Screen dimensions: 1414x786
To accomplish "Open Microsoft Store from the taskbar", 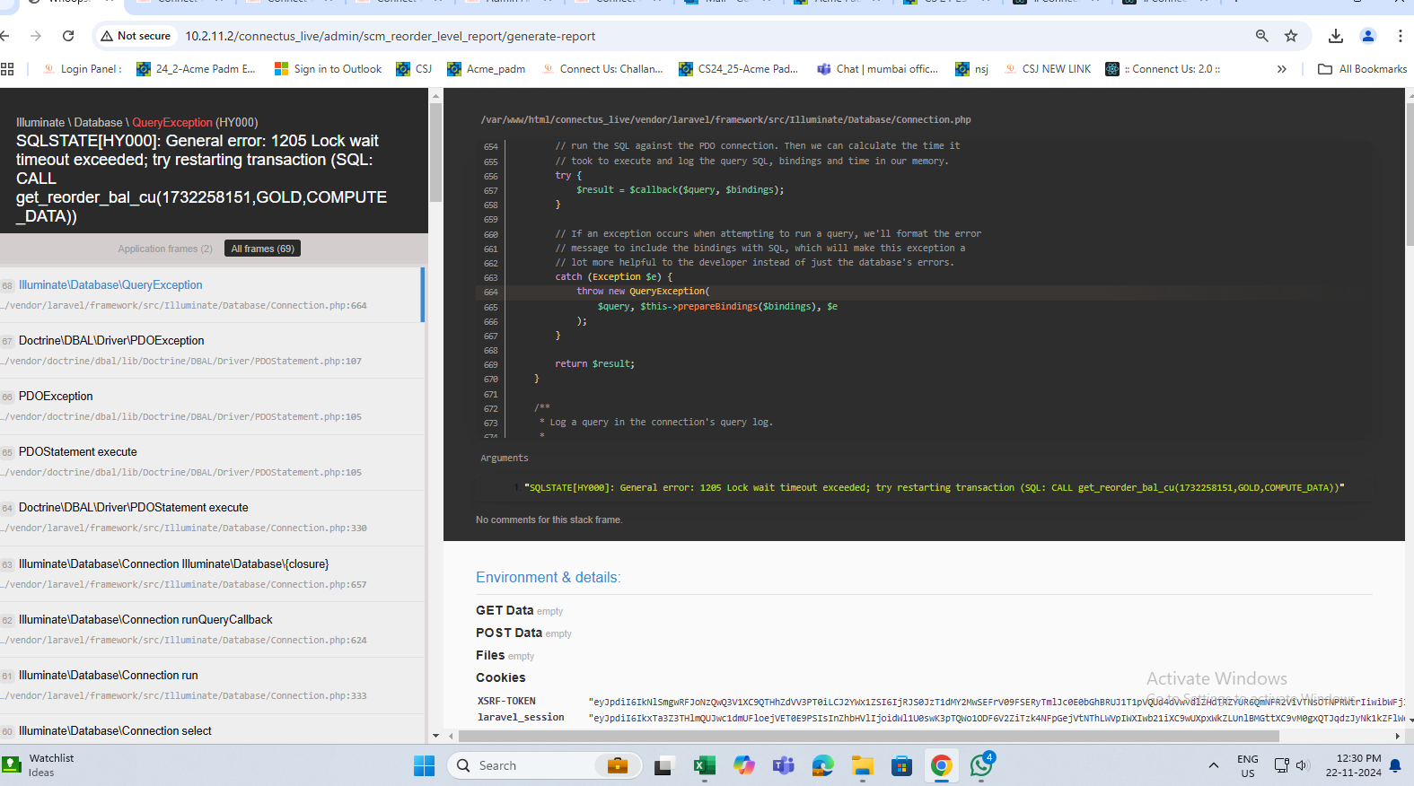I will [x=901, y=765].
